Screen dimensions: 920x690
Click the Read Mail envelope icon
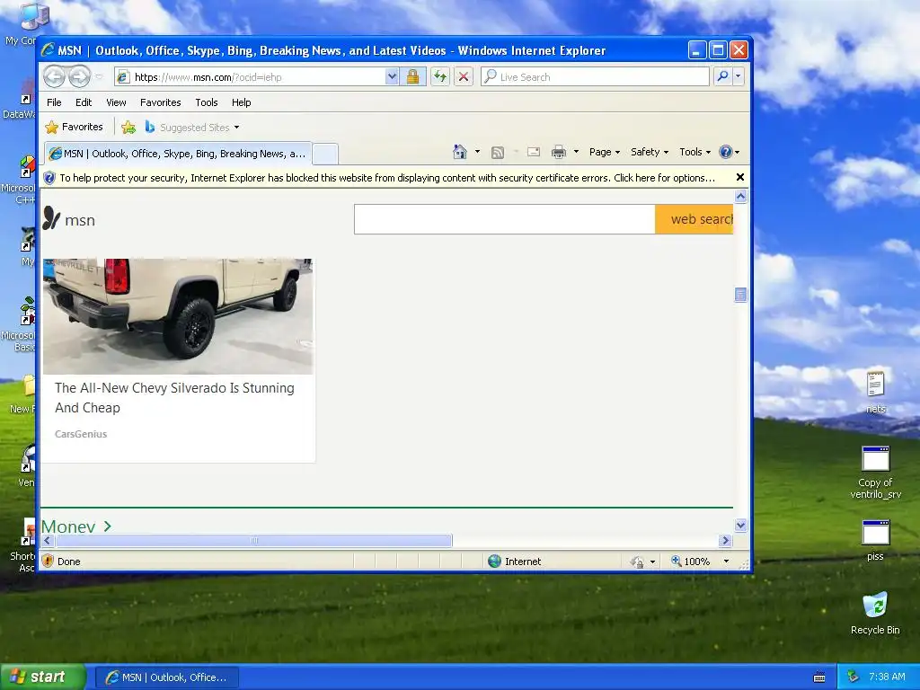coord(534,152)
